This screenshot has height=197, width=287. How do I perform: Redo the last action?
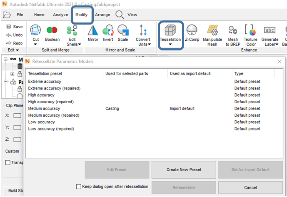[14, 43]
